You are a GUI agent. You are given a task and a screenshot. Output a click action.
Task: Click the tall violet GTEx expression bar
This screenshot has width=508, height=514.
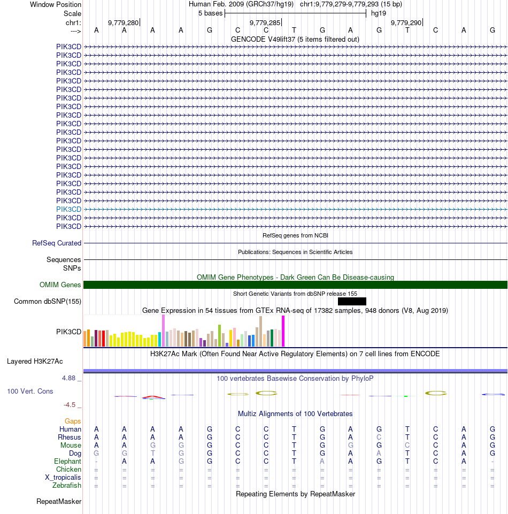163,331
